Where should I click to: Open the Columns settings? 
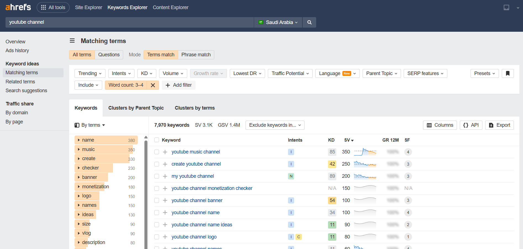tap(440, 125)
